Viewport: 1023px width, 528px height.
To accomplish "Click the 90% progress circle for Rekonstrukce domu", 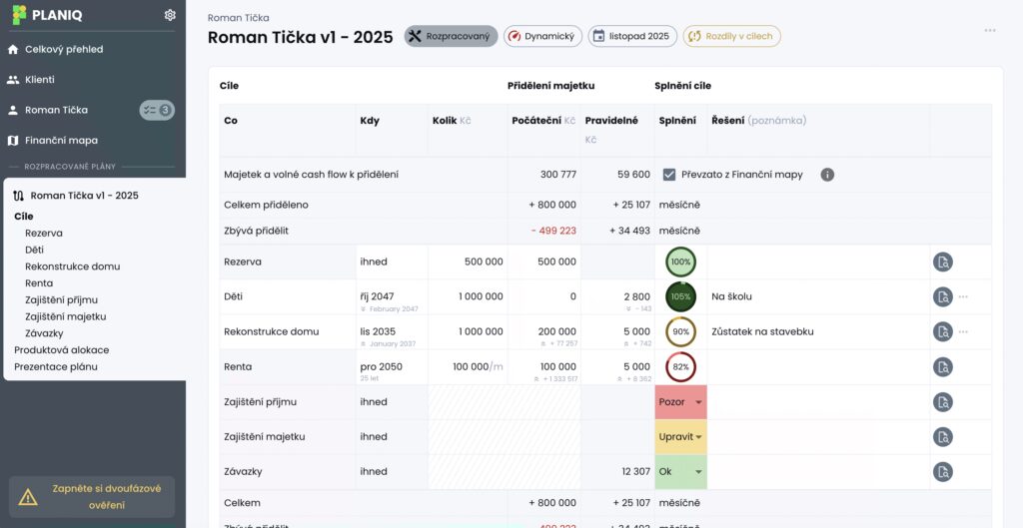I will [680, 332].
